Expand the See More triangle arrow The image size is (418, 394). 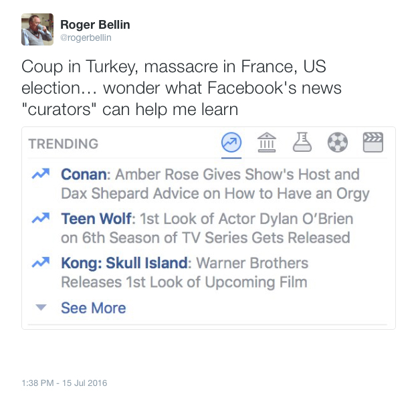41,307
